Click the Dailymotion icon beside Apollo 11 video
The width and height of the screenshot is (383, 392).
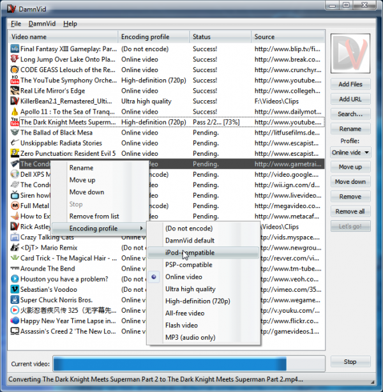pos(15,112)
